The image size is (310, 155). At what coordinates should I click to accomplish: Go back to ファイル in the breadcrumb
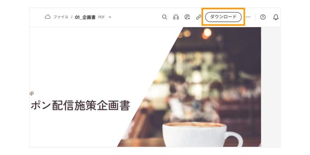[x=61, y=17]
